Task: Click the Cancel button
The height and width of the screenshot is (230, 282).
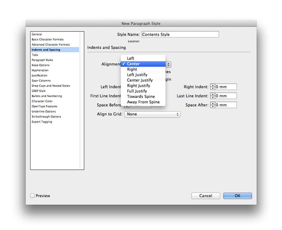Action: pyautogui.click(x=206, y=196)
